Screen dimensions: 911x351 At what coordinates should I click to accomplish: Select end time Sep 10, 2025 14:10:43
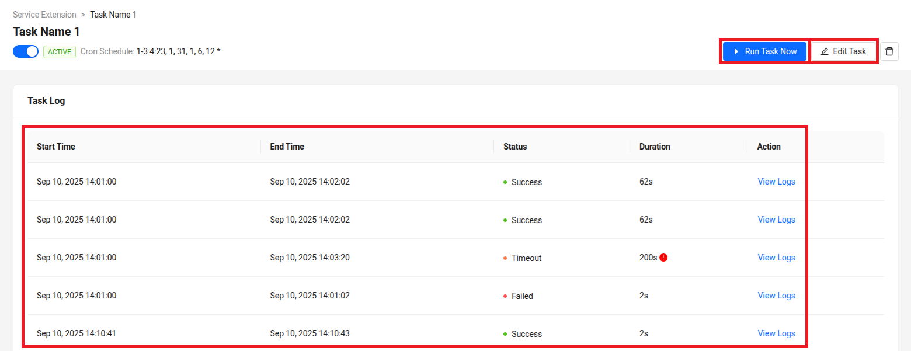pos(310,333)
